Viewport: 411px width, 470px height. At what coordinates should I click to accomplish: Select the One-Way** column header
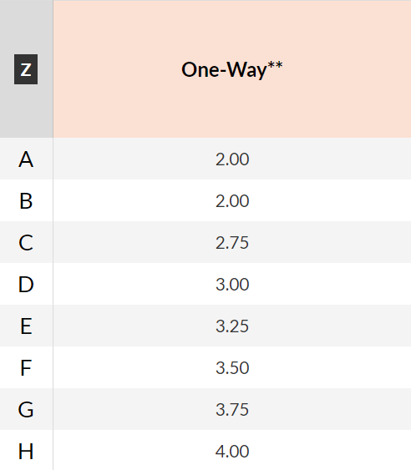pyautogui.click(x=232, y=69)
